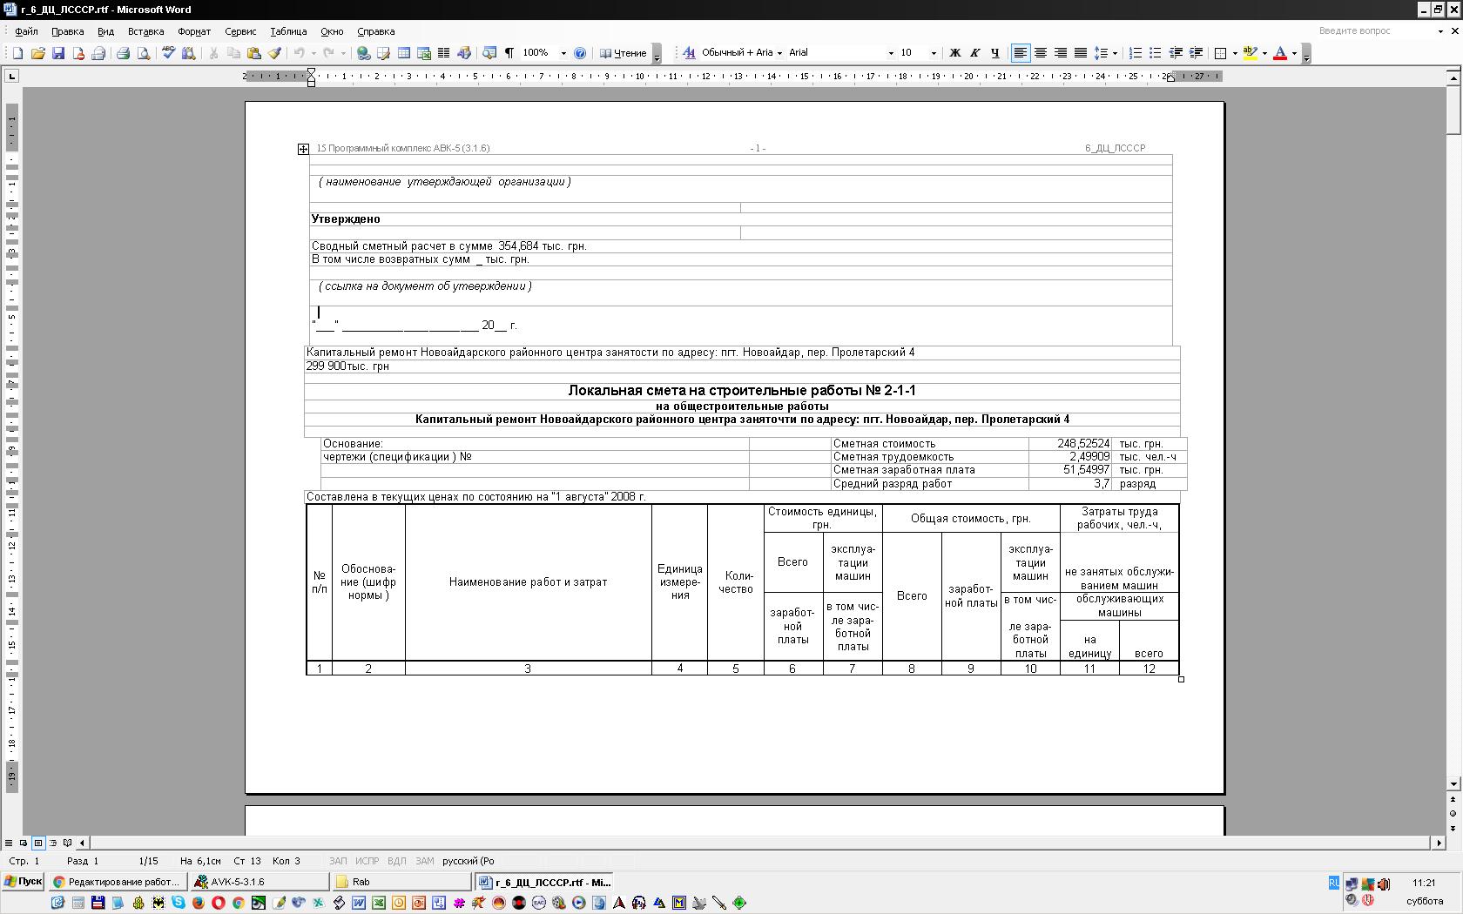Click the first-line indent ruler marker
Viewport: 1463px width, 914px height.
311,72
